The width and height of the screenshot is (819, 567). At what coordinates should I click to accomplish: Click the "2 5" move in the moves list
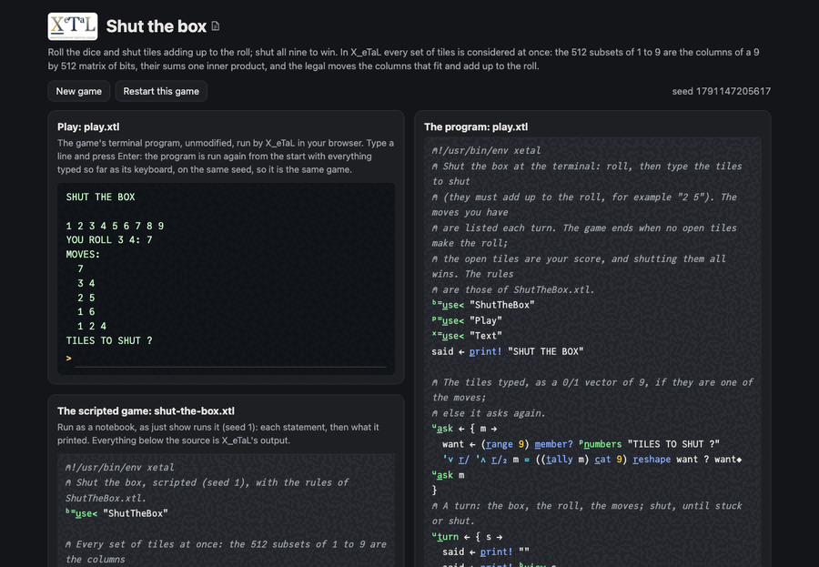pyautogui.click(x=86, y=298)
